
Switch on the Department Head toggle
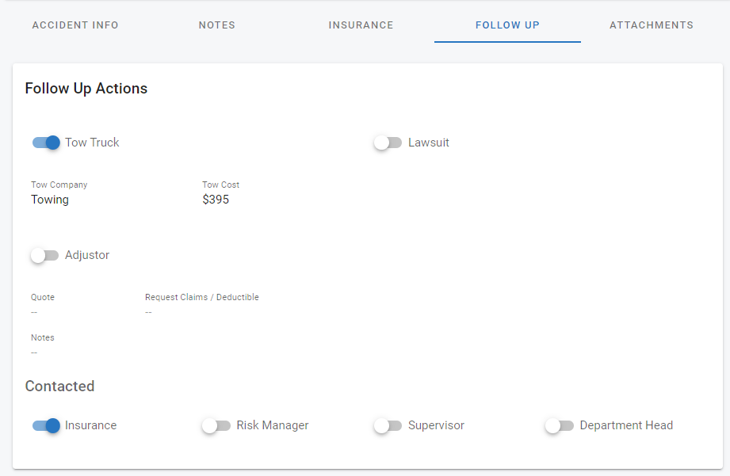pos(559,425)
